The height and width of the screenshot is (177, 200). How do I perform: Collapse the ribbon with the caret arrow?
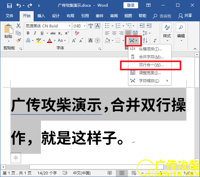(195, 49)
